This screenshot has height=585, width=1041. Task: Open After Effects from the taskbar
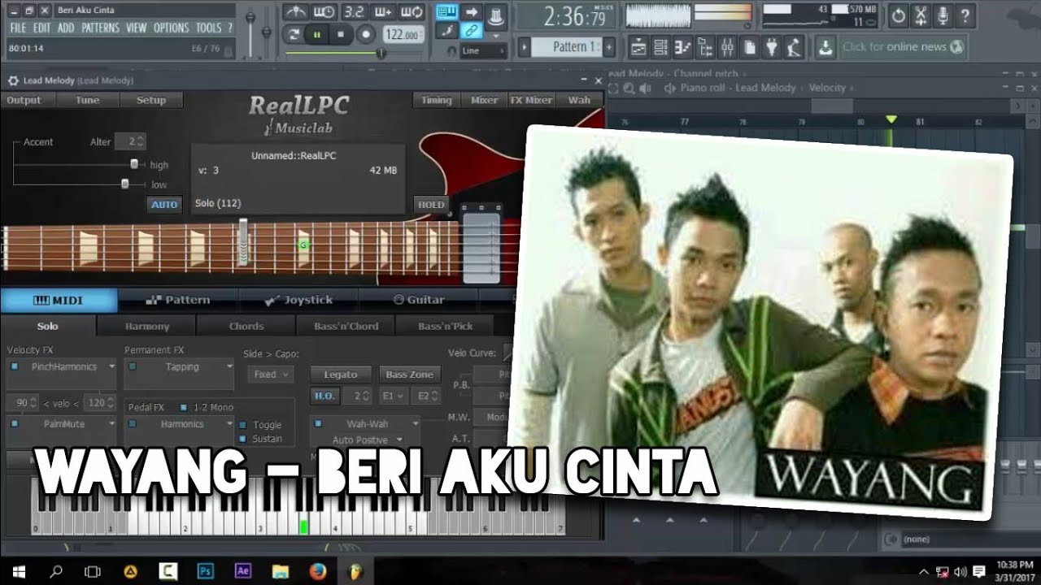(242, 570)
